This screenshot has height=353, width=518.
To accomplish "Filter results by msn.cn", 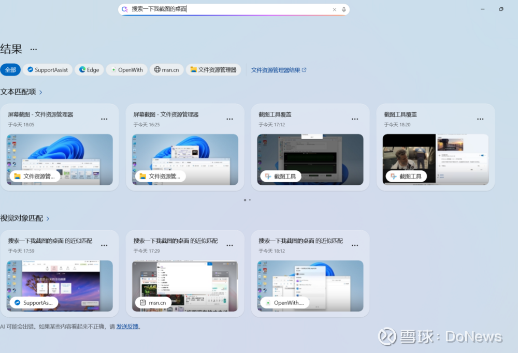I will 166,70.
